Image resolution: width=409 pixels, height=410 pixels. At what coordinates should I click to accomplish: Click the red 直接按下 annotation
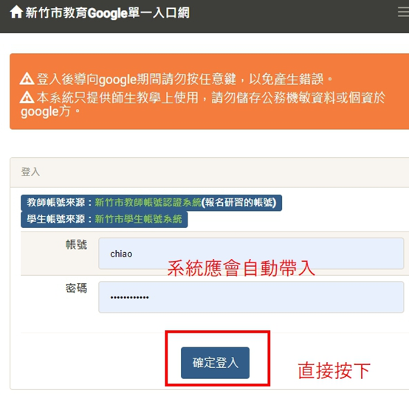334,370
